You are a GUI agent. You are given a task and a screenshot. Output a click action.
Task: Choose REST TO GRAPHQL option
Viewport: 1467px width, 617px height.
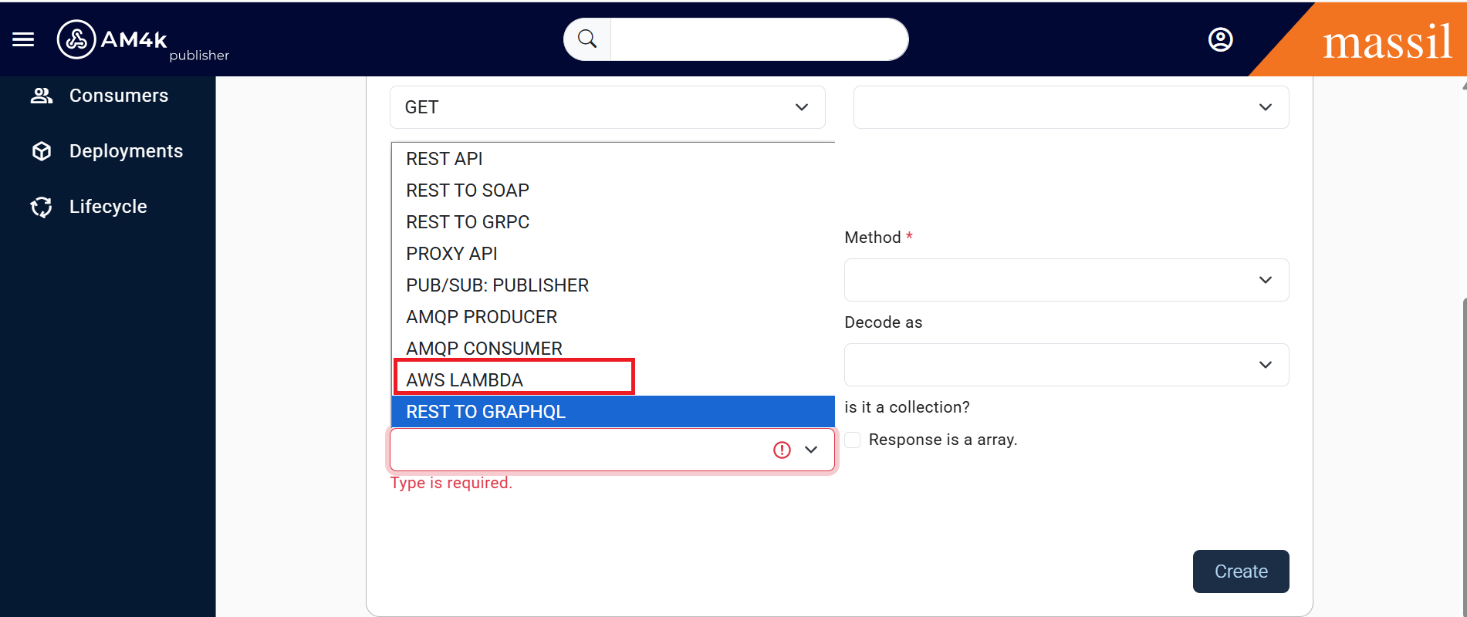(486, 412)
